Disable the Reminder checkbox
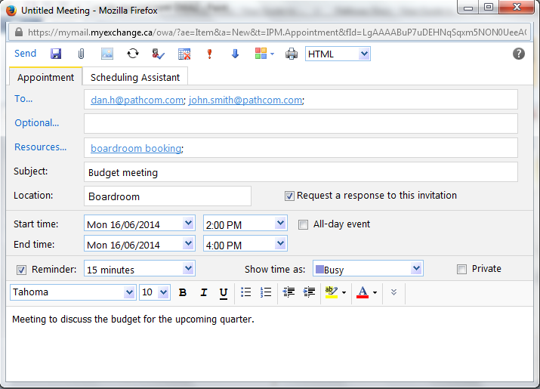The height and width of the screenshot is (389, 540). [x=21, y=270]
